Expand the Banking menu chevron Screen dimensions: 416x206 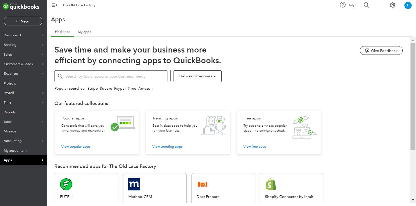point(42,45)
